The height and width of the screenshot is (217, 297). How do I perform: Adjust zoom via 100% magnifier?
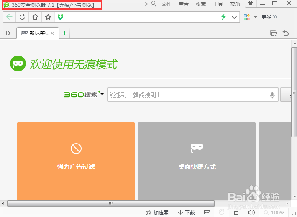click(x=274, y=213)
